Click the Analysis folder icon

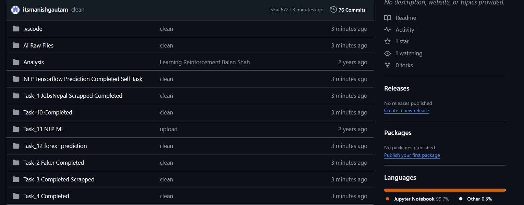pos(16,62)
